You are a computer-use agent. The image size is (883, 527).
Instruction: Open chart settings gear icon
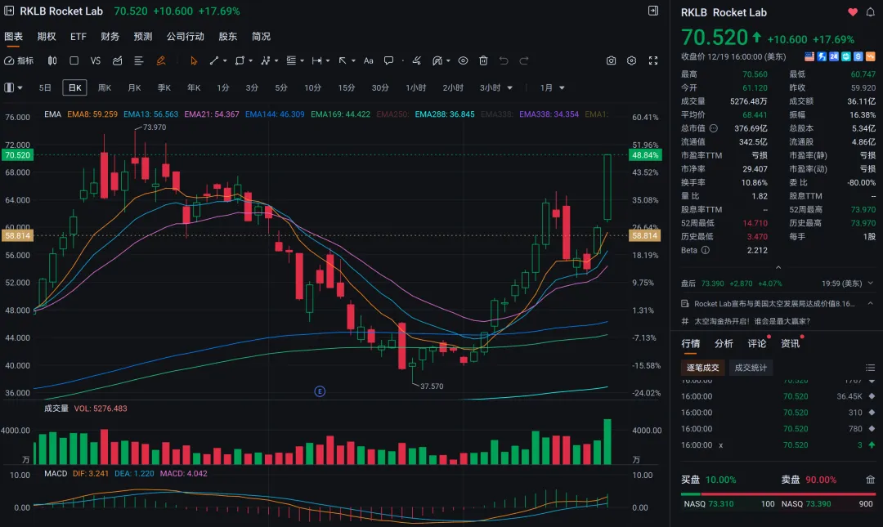point(631,60)
